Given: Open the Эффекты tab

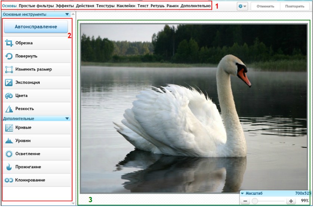Looking at the screenshot, I should (x=65, y=6).
